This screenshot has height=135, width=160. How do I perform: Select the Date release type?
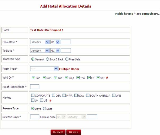point(44,108)
